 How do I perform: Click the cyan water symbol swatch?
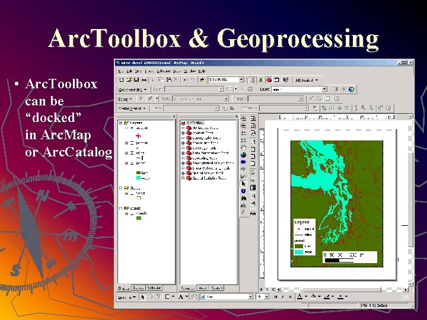point(138,178)
